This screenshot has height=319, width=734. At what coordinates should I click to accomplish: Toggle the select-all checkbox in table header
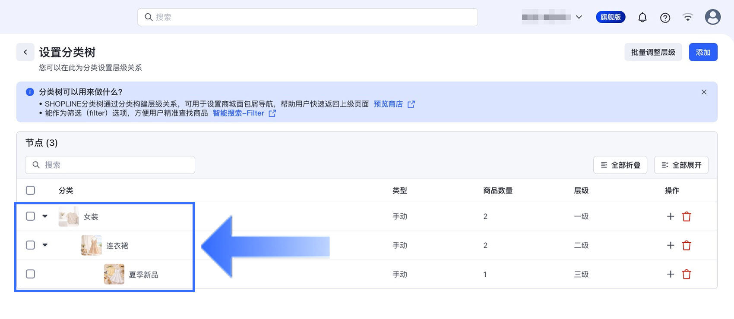30,191
